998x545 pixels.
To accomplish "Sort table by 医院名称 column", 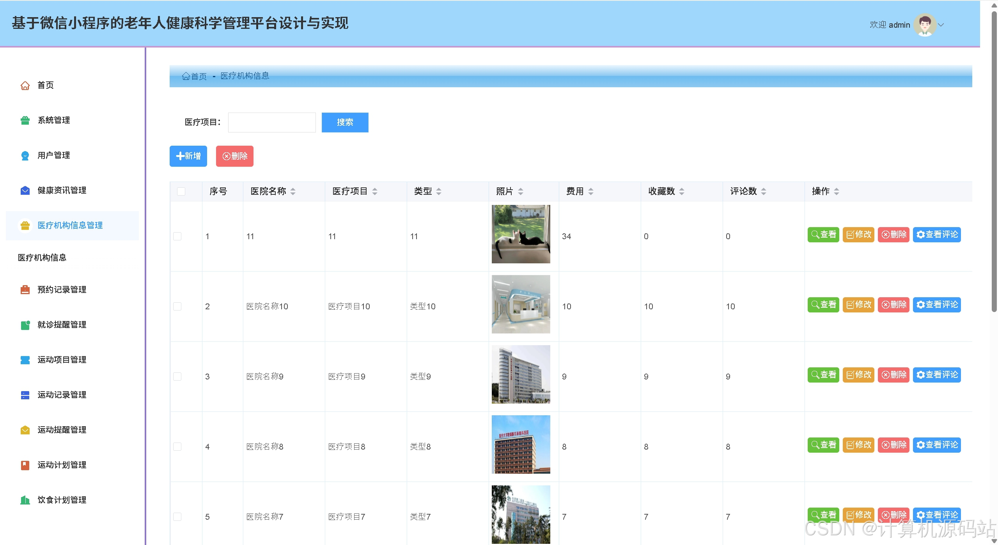I will 293,191.
